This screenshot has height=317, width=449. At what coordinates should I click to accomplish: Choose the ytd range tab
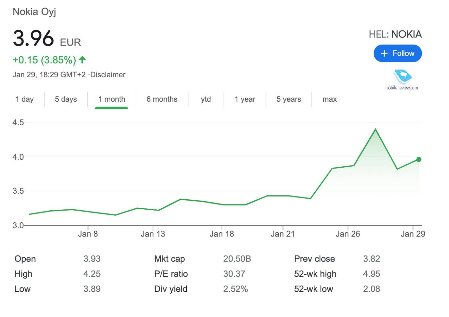coord(206,99)
